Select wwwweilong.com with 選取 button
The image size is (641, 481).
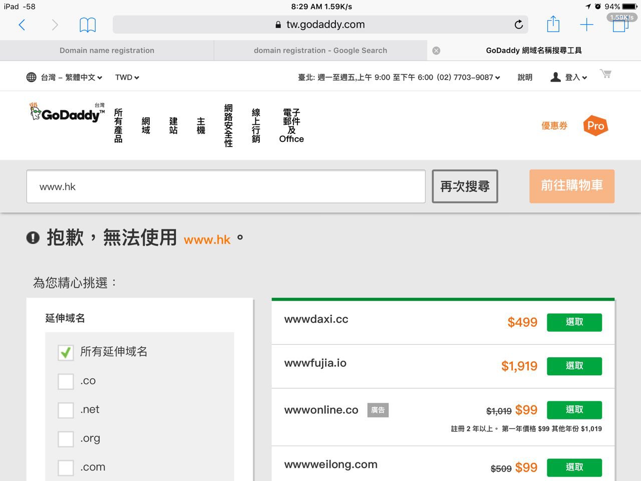tap(574, 467)
